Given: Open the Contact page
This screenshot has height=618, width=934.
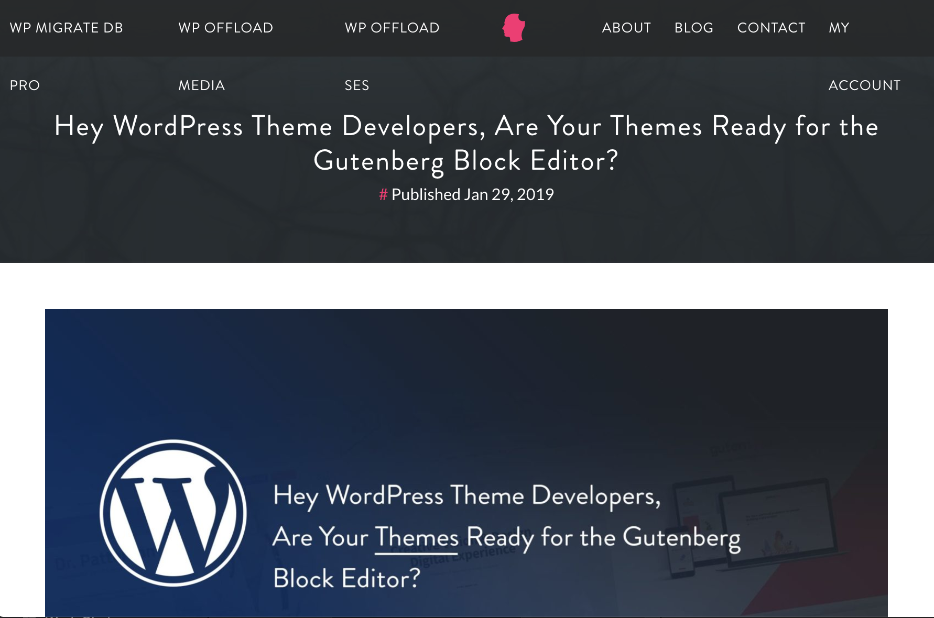Looking at the screenshot, I should click(771, 28).
